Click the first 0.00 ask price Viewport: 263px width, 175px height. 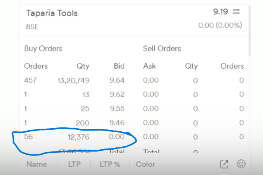point(151,80)
